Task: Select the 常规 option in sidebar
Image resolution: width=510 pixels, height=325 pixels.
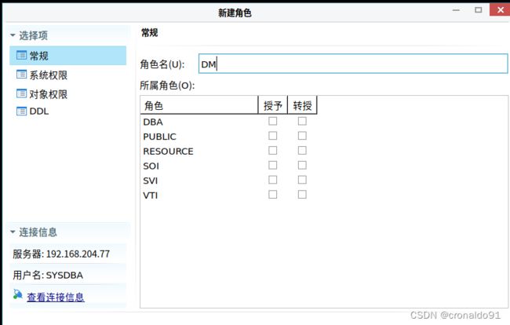Action: tap(68, 56)
